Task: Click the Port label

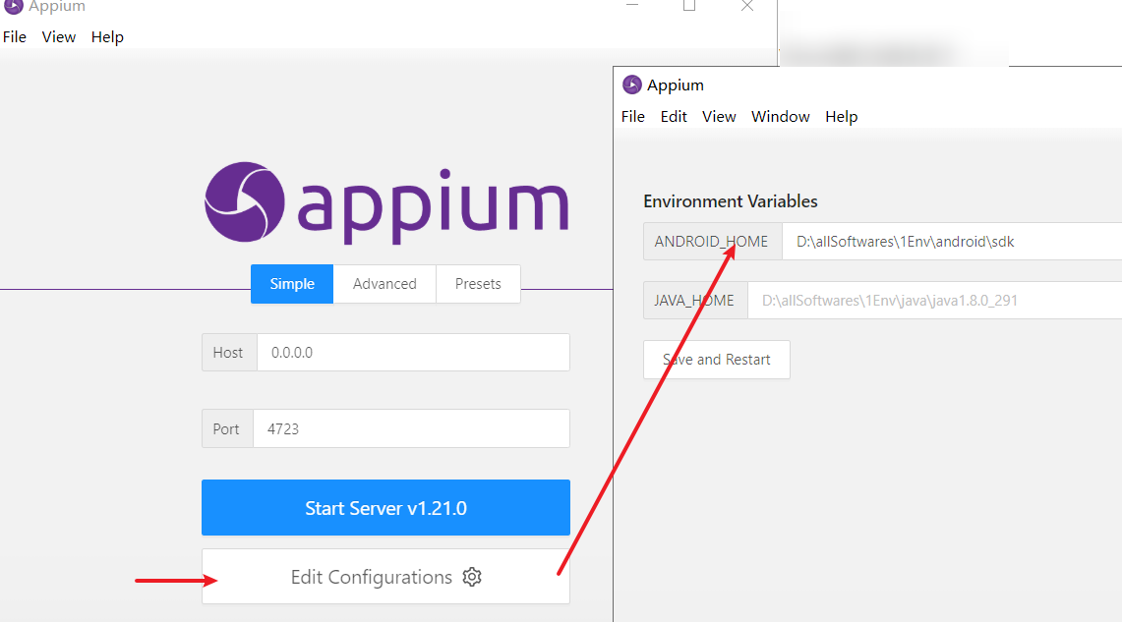Action: pos(227,429)
